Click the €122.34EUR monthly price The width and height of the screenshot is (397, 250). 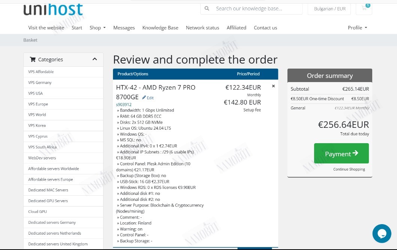(243, 87)
